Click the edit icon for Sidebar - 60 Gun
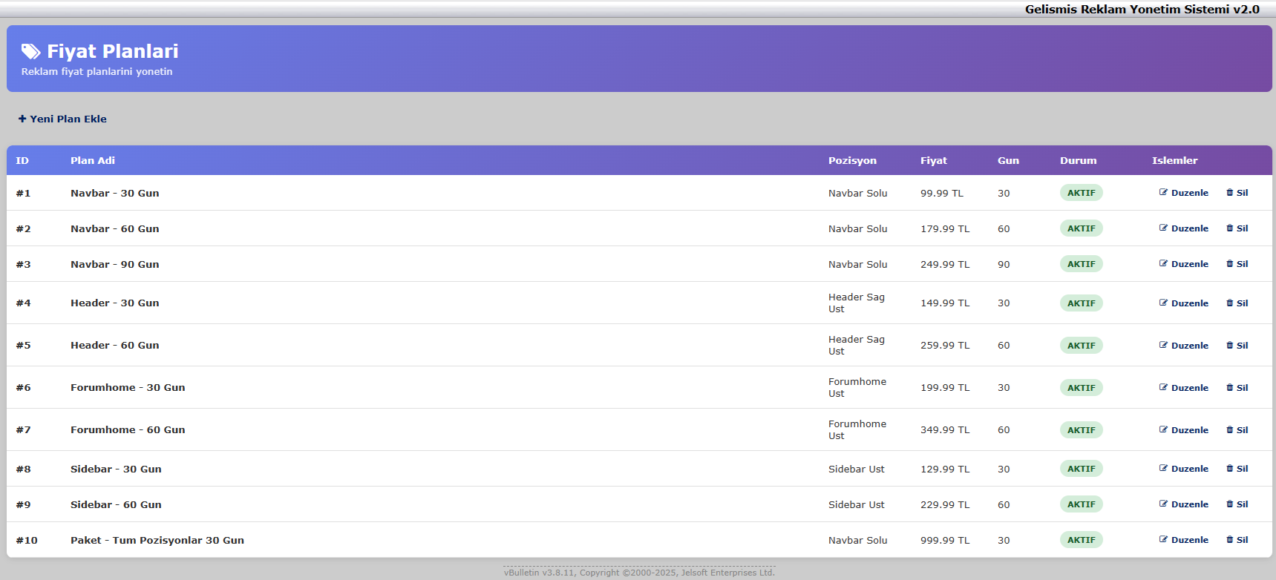This screenshot has height=580, width=1276. [1163, 504]
